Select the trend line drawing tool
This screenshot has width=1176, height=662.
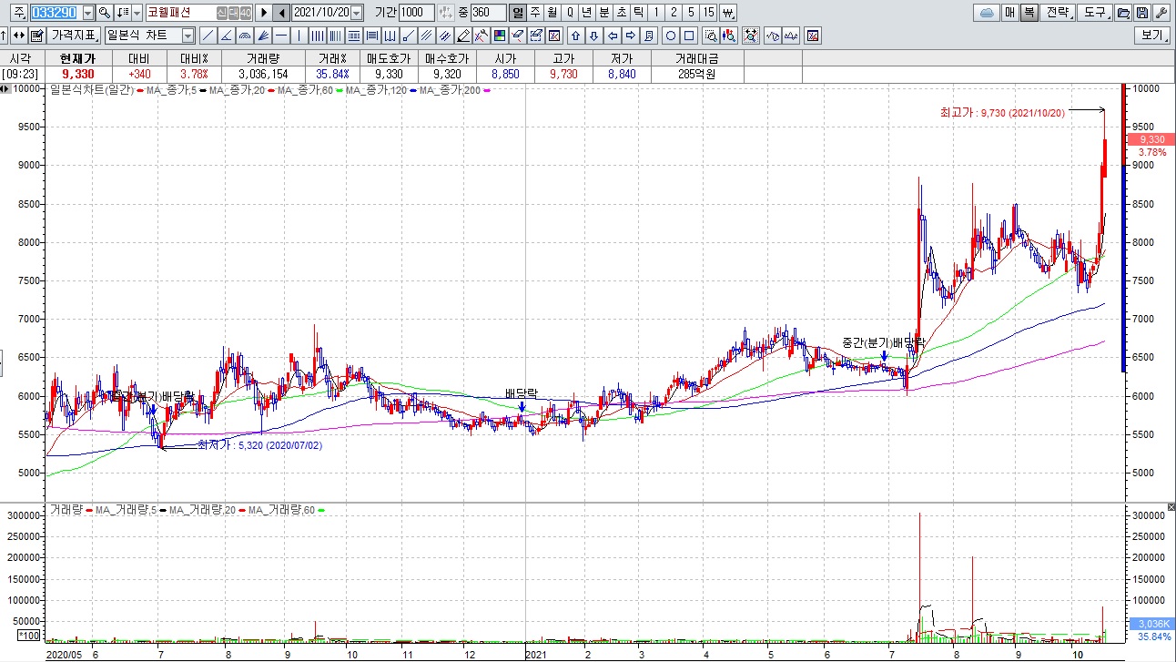pyautogui.click(x=208, y=36)
